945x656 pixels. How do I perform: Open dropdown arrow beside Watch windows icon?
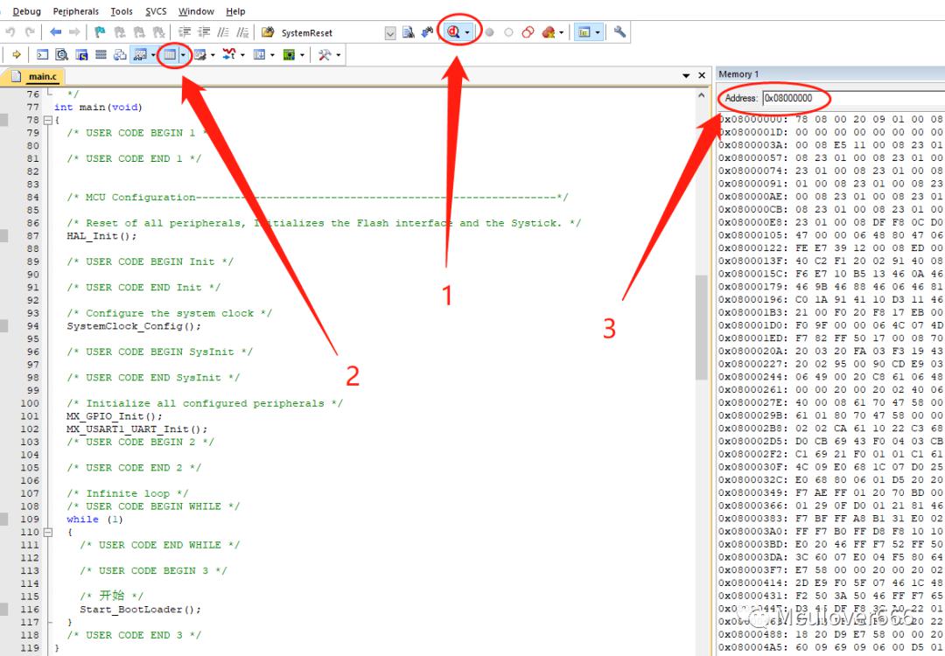[153, 55]
